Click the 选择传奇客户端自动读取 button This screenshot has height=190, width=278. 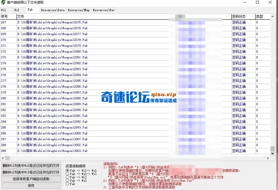31,178
